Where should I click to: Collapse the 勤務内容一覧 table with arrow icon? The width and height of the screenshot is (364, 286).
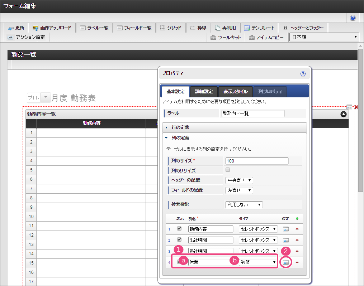(x=343, y=114)
